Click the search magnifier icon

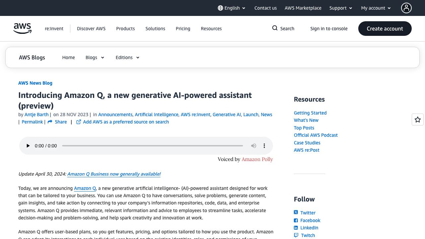(275, 28)
